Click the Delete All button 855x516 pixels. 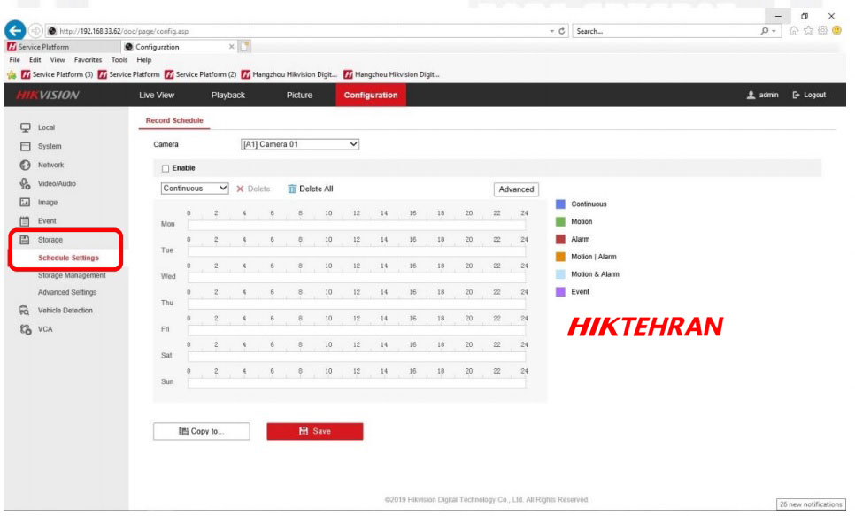click(x=311, y=189)
